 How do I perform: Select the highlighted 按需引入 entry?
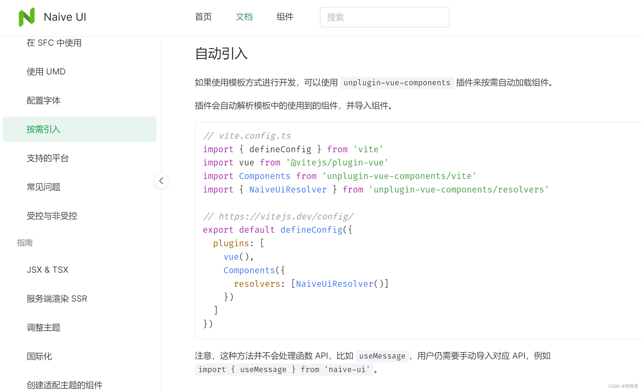click(x=44, y=129)
